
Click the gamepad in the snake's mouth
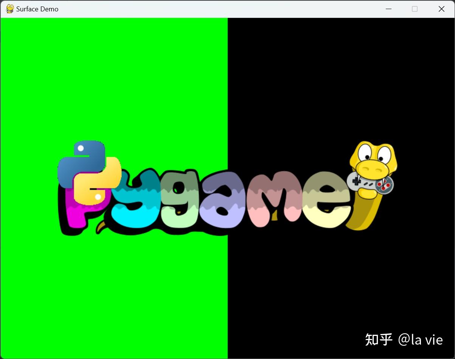pos(370,184)
